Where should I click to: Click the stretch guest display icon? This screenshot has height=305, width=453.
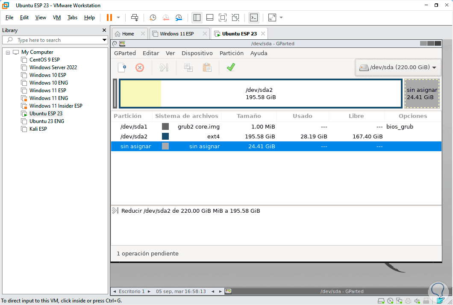click(x=272, y=18)
